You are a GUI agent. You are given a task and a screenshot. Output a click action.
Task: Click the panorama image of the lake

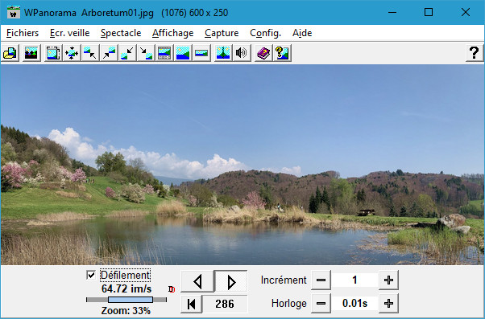pos(242,165)
